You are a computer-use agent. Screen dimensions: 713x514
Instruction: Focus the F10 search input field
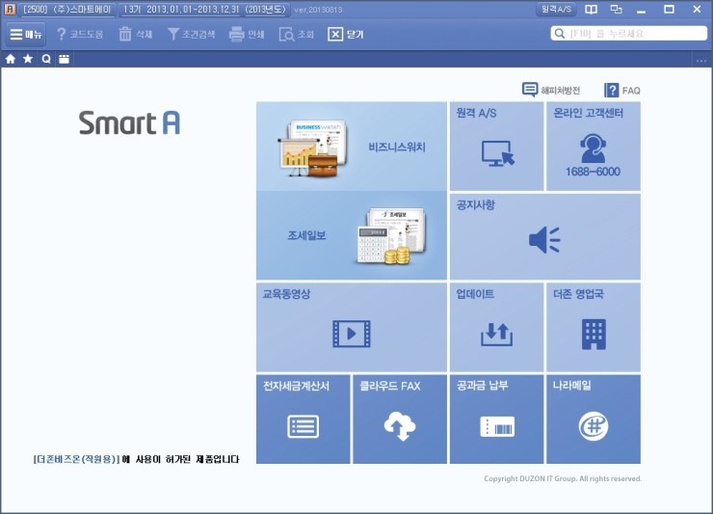click(629, 33)
